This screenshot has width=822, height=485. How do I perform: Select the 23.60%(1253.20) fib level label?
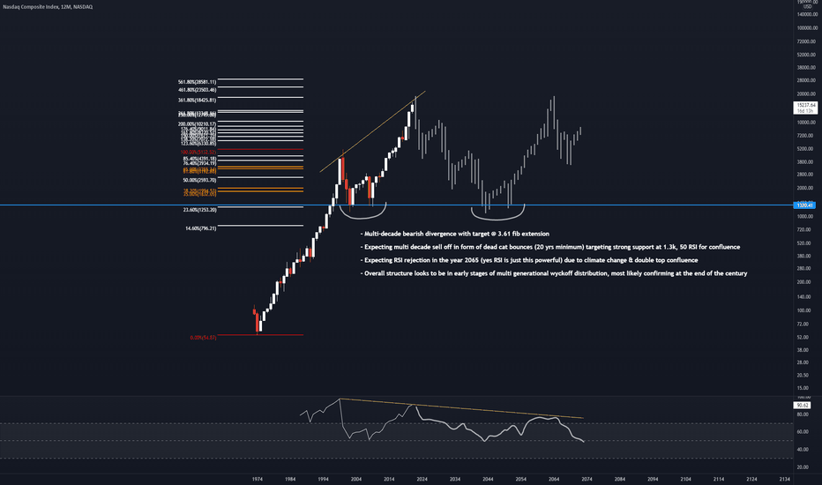click(199, 210)
